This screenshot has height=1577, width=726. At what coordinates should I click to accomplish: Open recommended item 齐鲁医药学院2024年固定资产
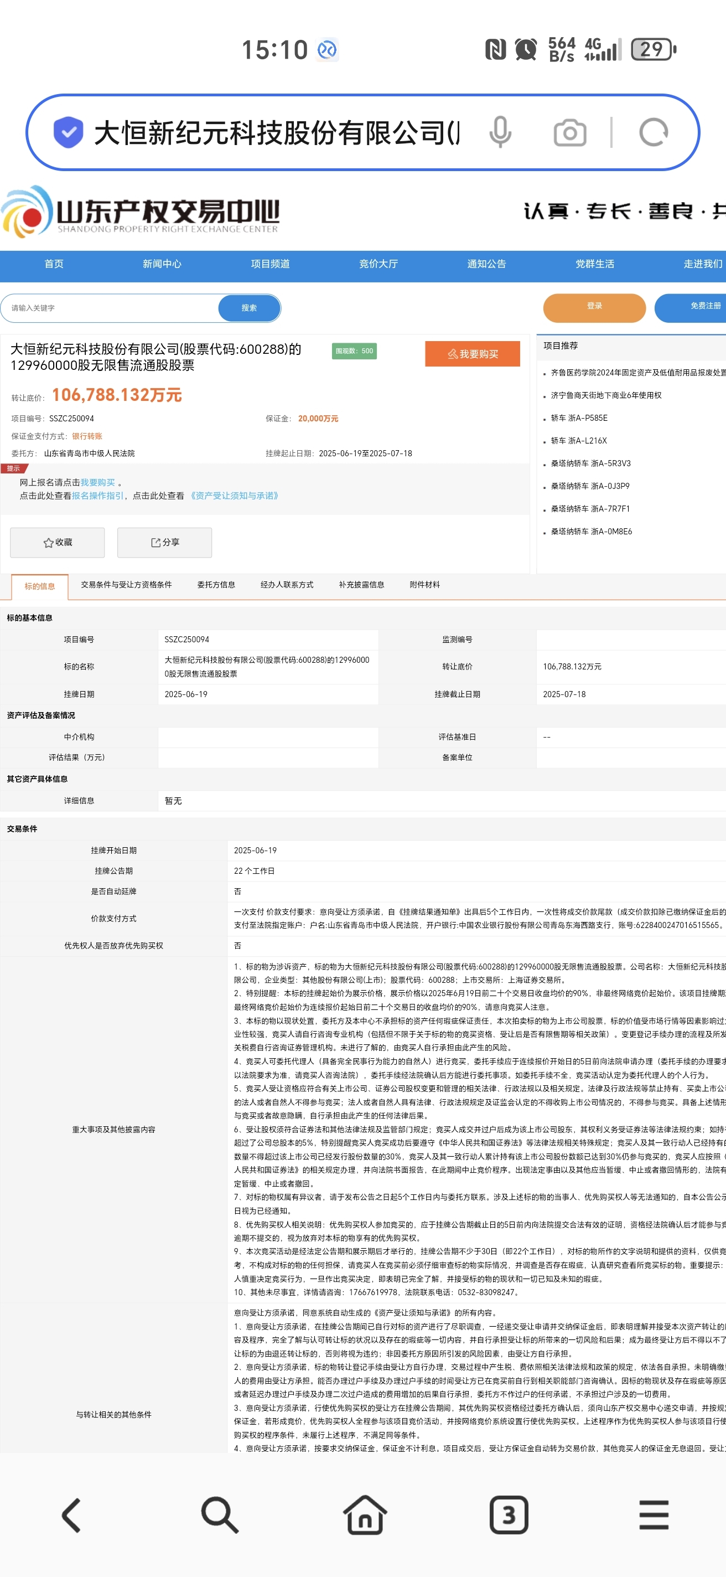[638, 372]
